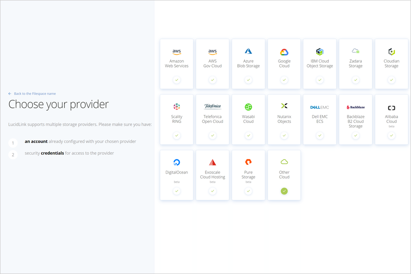Click the 'Backblaze B2 Cloud Storage' label
The height and width of the screenshot is (274, 411).
[356, 121]
